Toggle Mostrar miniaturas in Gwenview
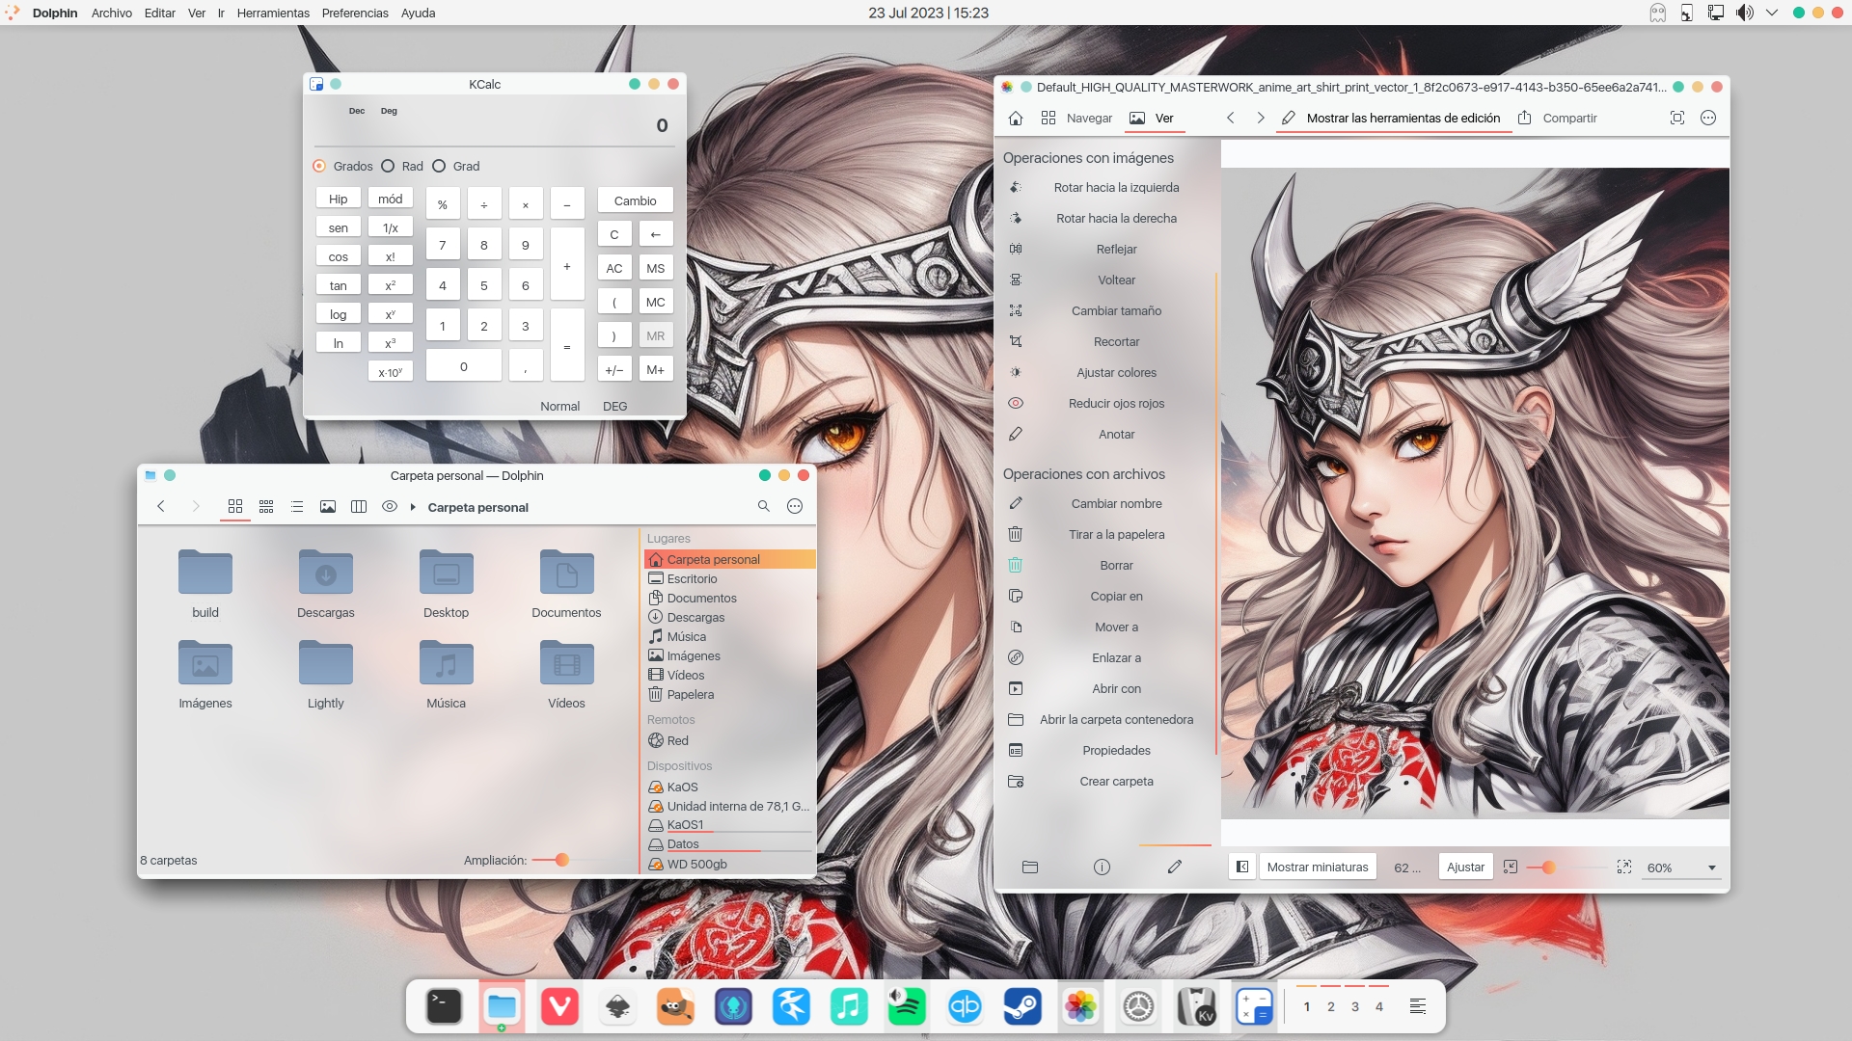1852x1041 pixels. (x=1318, y=867)
